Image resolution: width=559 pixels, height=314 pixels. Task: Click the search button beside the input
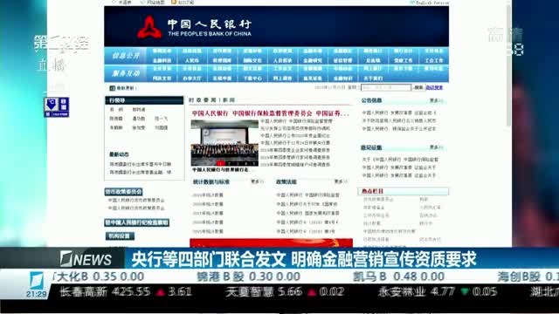click(418, 87)
